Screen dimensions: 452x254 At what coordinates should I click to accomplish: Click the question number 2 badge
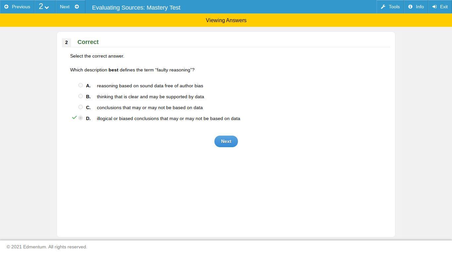point(67,42)
